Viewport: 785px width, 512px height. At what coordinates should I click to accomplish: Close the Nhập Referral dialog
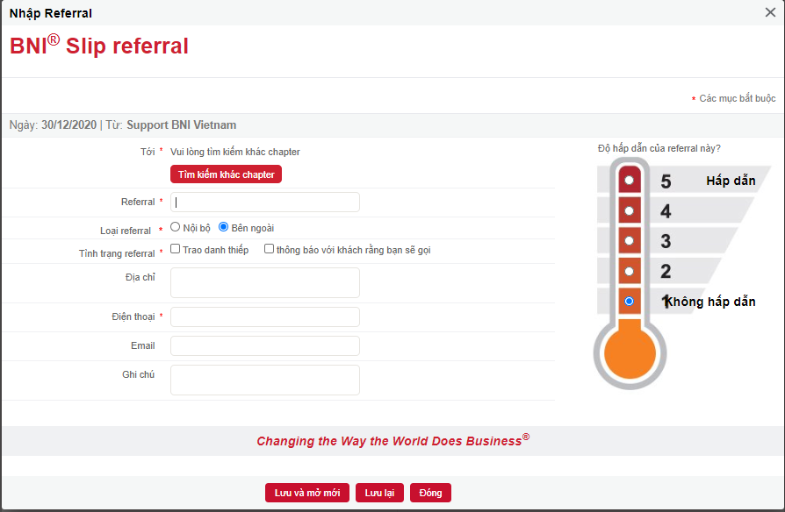770,12
